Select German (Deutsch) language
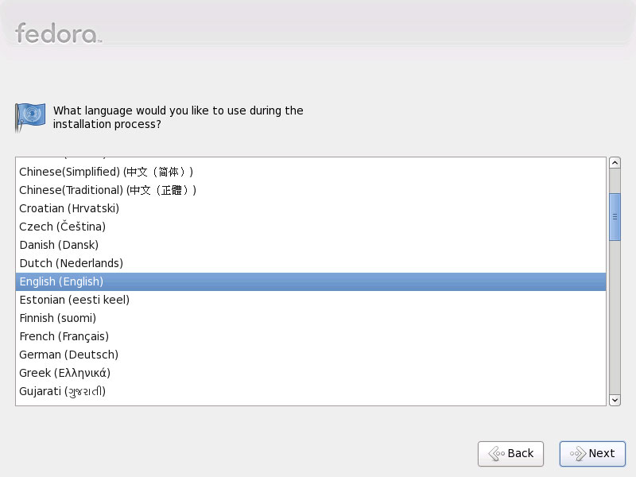The width and height of the screenshot is (636, 477). click(x=311, y=355)
